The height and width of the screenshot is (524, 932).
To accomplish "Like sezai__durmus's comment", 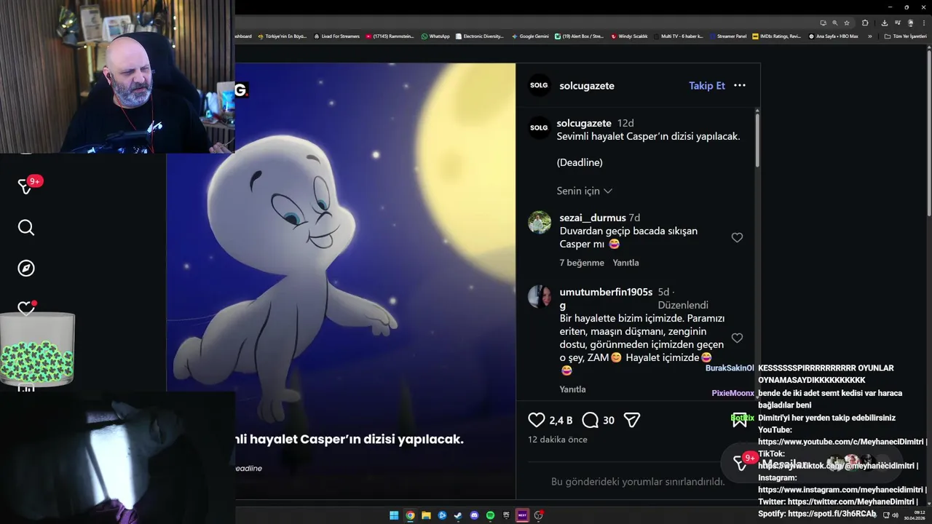I will pyautogui.click(x=737, y=237).
